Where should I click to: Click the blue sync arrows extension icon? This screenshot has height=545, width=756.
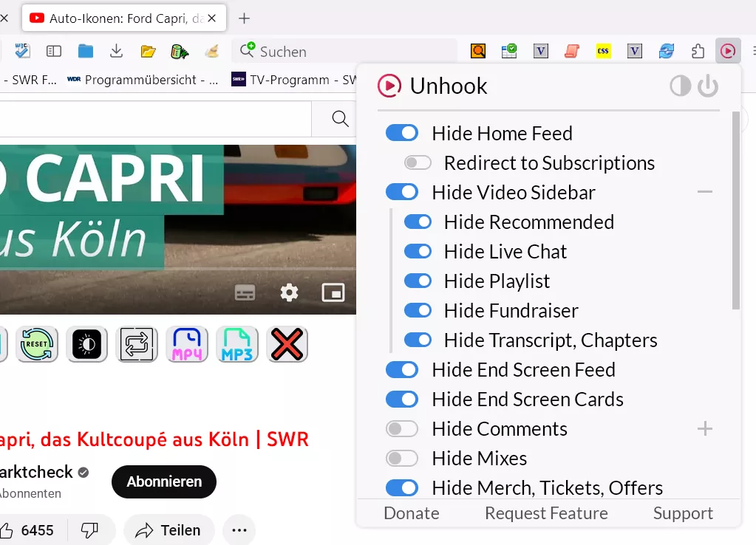pos(667,51)
